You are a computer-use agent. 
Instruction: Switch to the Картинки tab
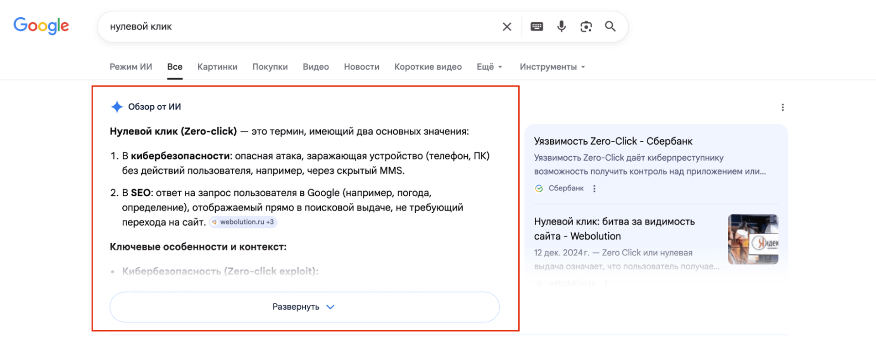(217, 67)
